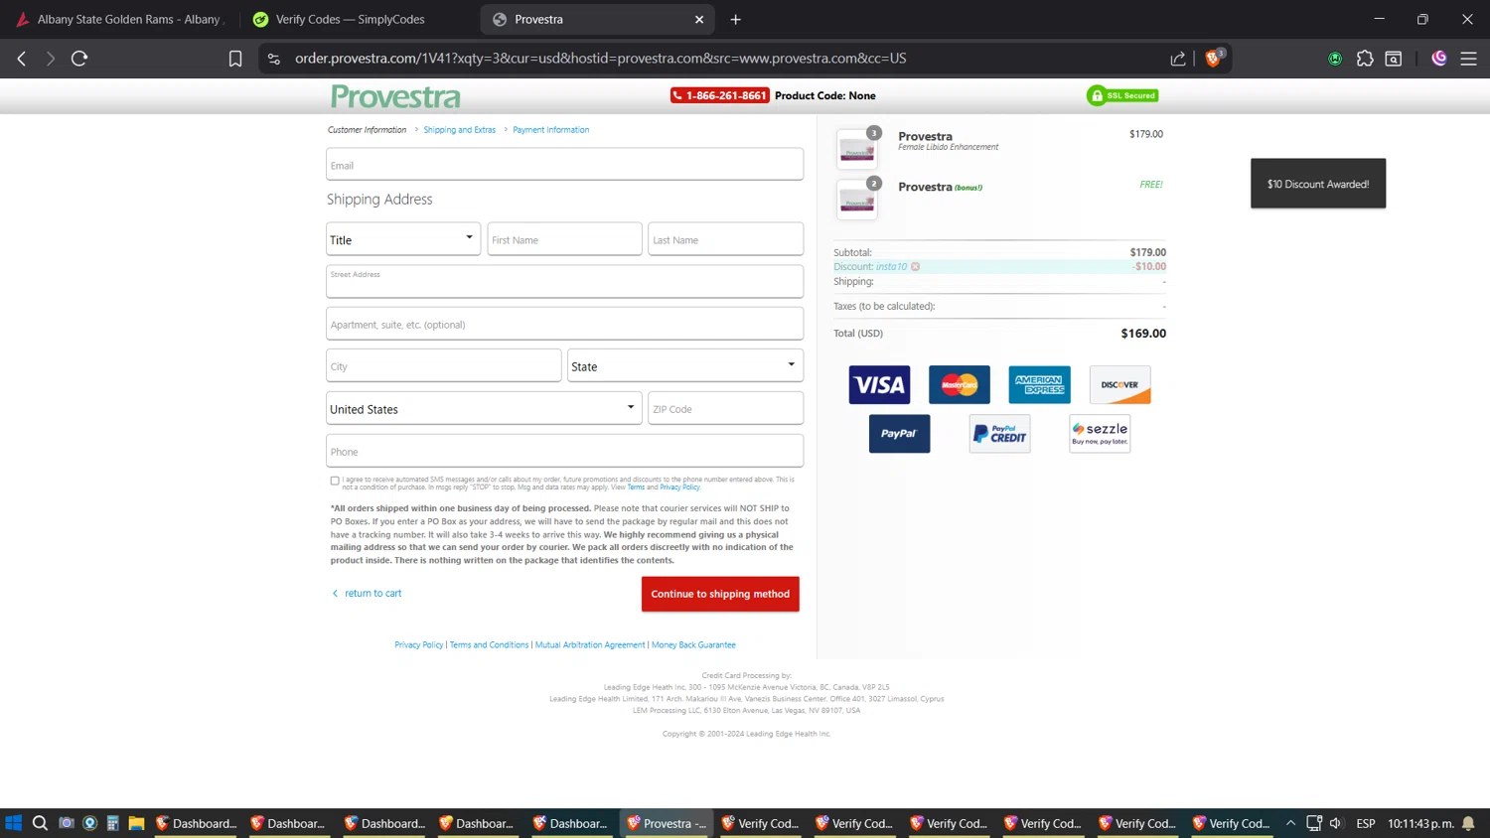This screenshot has width=1490, height=838.
Task: Open Money Back Guarantee link
Action: pyautogui.click(x=693, y=645)
